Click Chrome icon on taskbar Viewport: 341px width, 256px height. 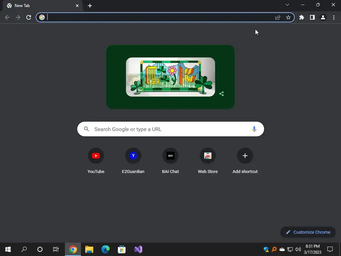tap(73, 249)
